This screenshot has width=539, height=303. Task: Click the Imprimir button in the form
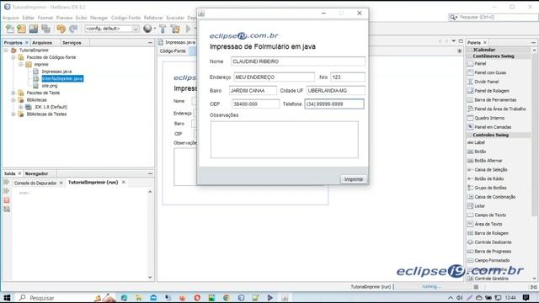pos(354,179)
